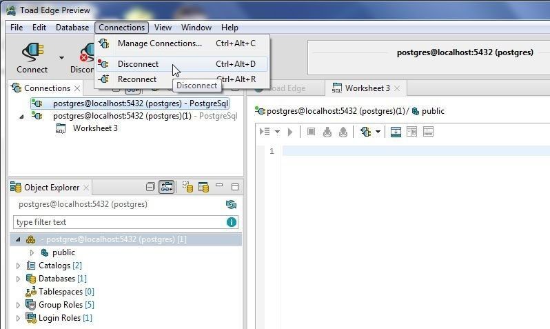The image size is (550, 329).
Task: Click the Connect toolbar plug icon
Action: click(x=32, y=52)
